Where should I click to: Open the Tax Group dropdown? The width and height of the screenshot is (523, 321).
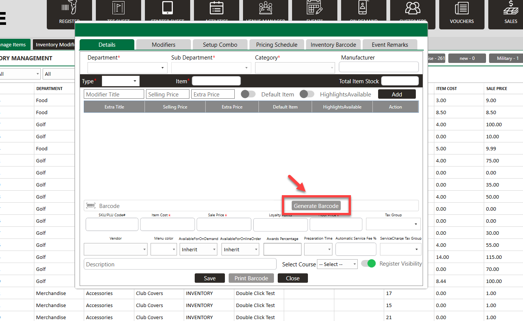pos(393,224)
